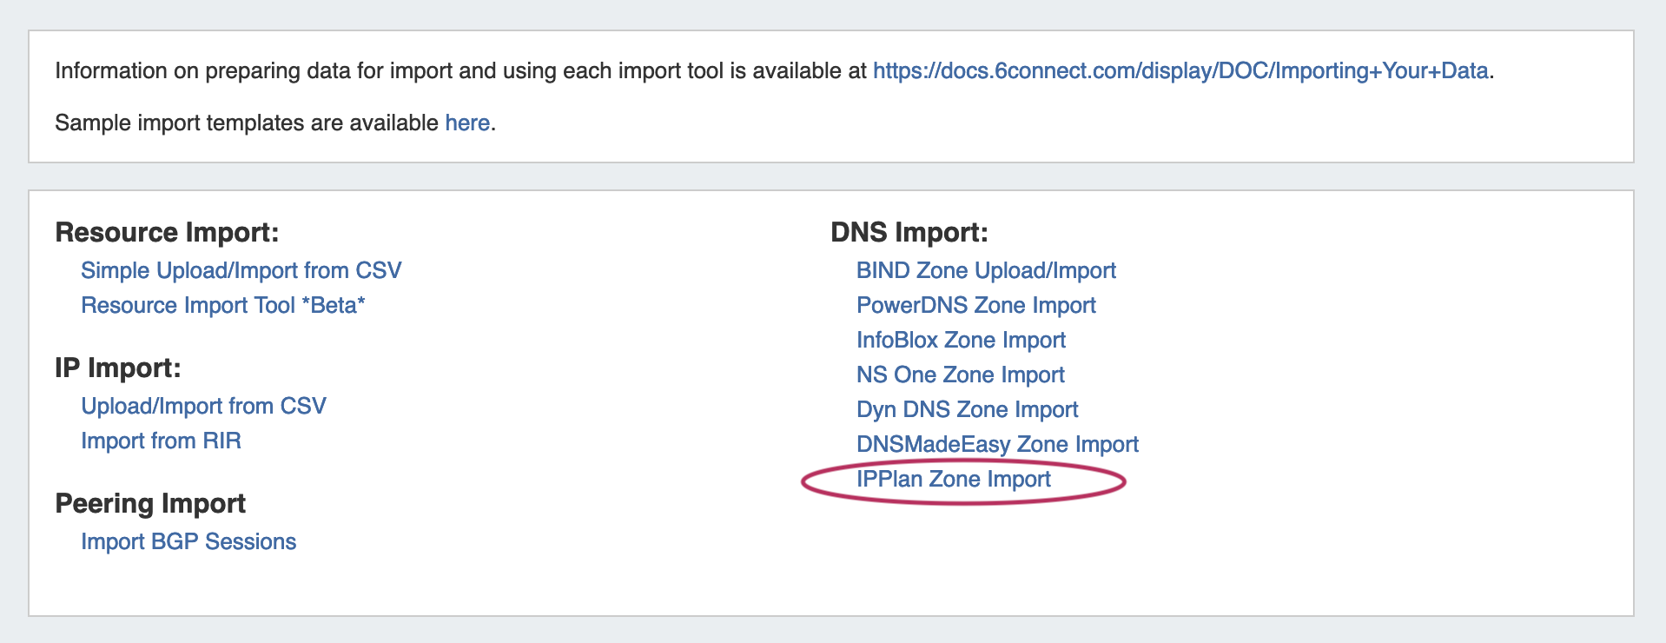Click the DNS Import section heading
This screenshot has height=643, width=1666.
[x=909, y=233]
